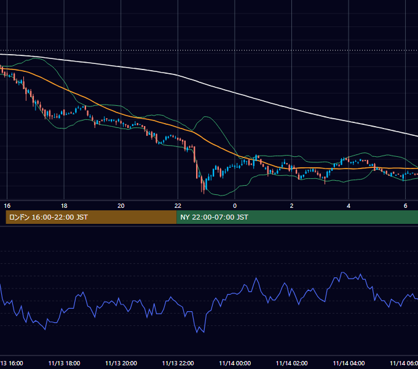Viewport: 418px width, 369px height.
Task: Click the 11/14 02:00 date label
Action: [291, 363]
